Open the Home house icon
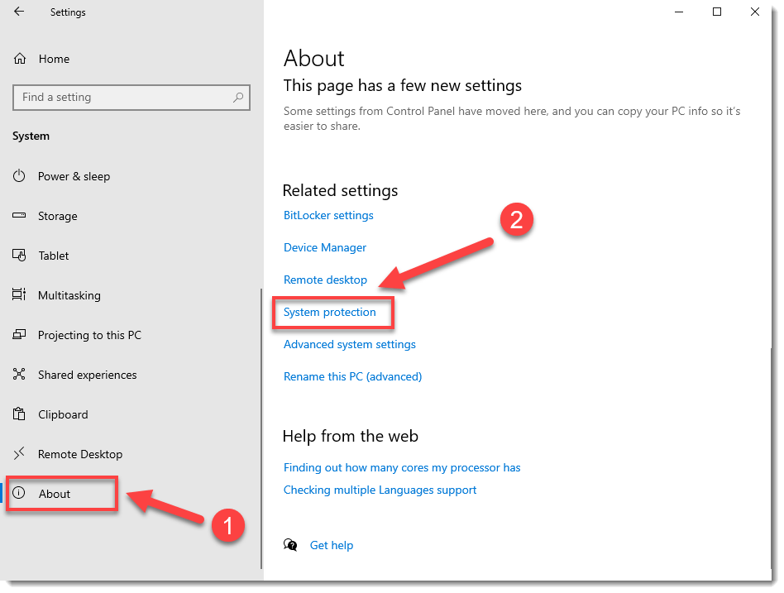The width and height of the screenshot is (784, 593). coord(19,58)
